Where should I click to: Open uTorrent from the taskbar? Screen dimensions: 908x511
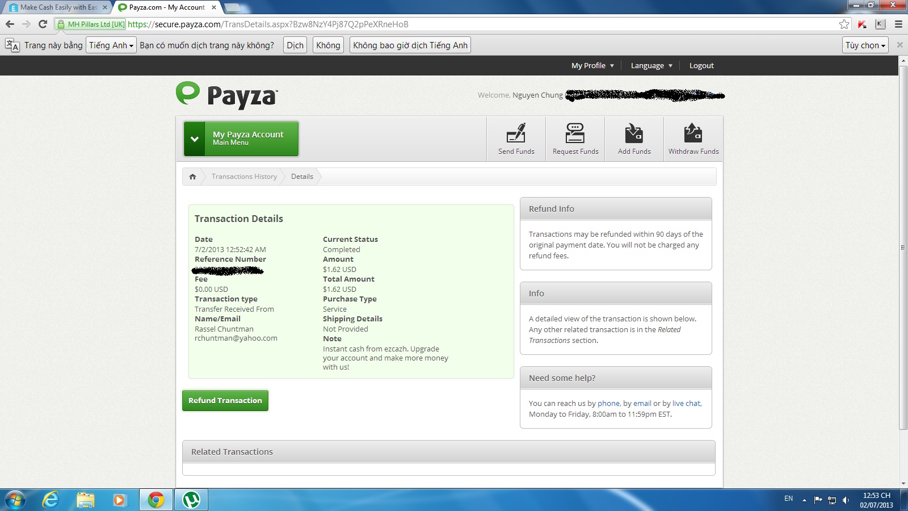point(191,500)
